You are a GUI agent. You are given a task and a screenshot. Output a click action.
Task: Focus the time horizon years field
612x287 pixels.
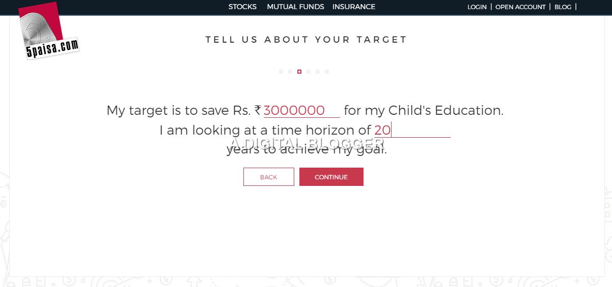[x=412, y=131]
